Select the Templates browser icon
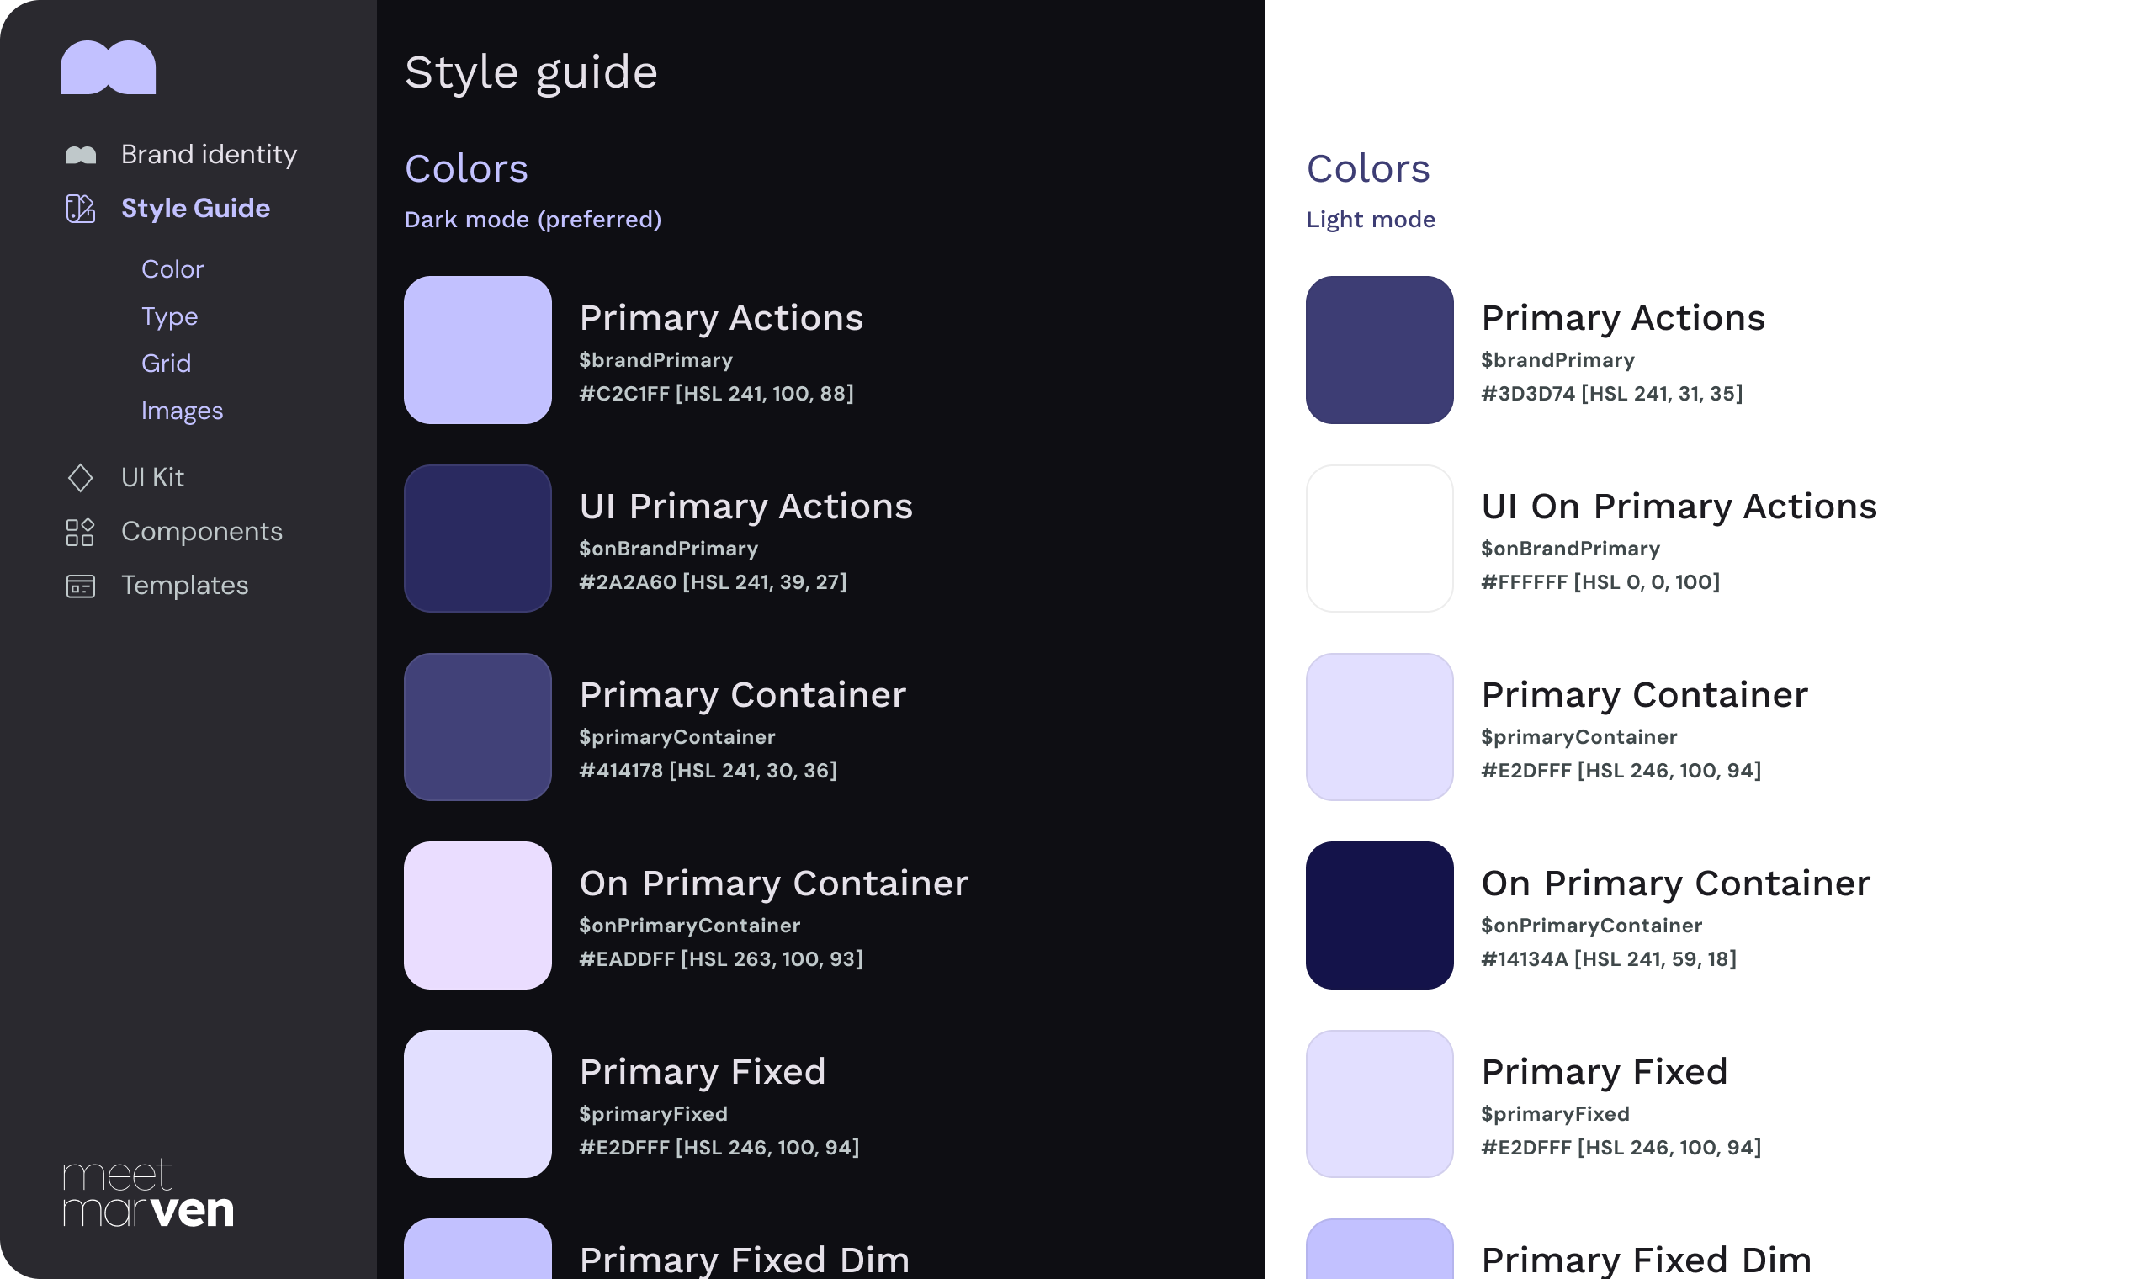This screenshot has width=2154, height=1279. [x=80, y=585]
